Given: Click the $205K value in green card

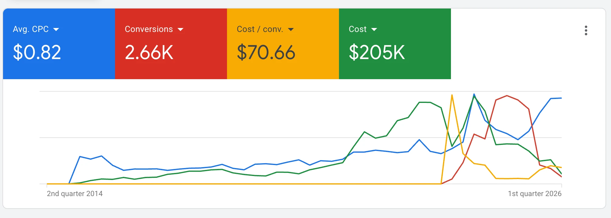Looking at the screenshot, I should (x=377, y=52).
